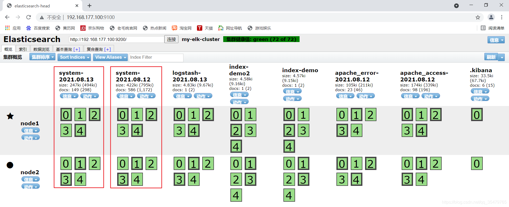The image size is (509, 207).
Task: Click the 刷新 refresh button
Action: pyautogui.click(x=491, y=57)
